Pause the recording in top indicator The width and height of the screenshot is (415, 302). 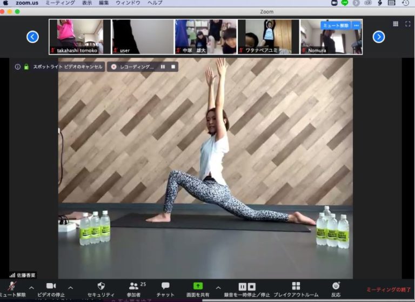[163, 67]
